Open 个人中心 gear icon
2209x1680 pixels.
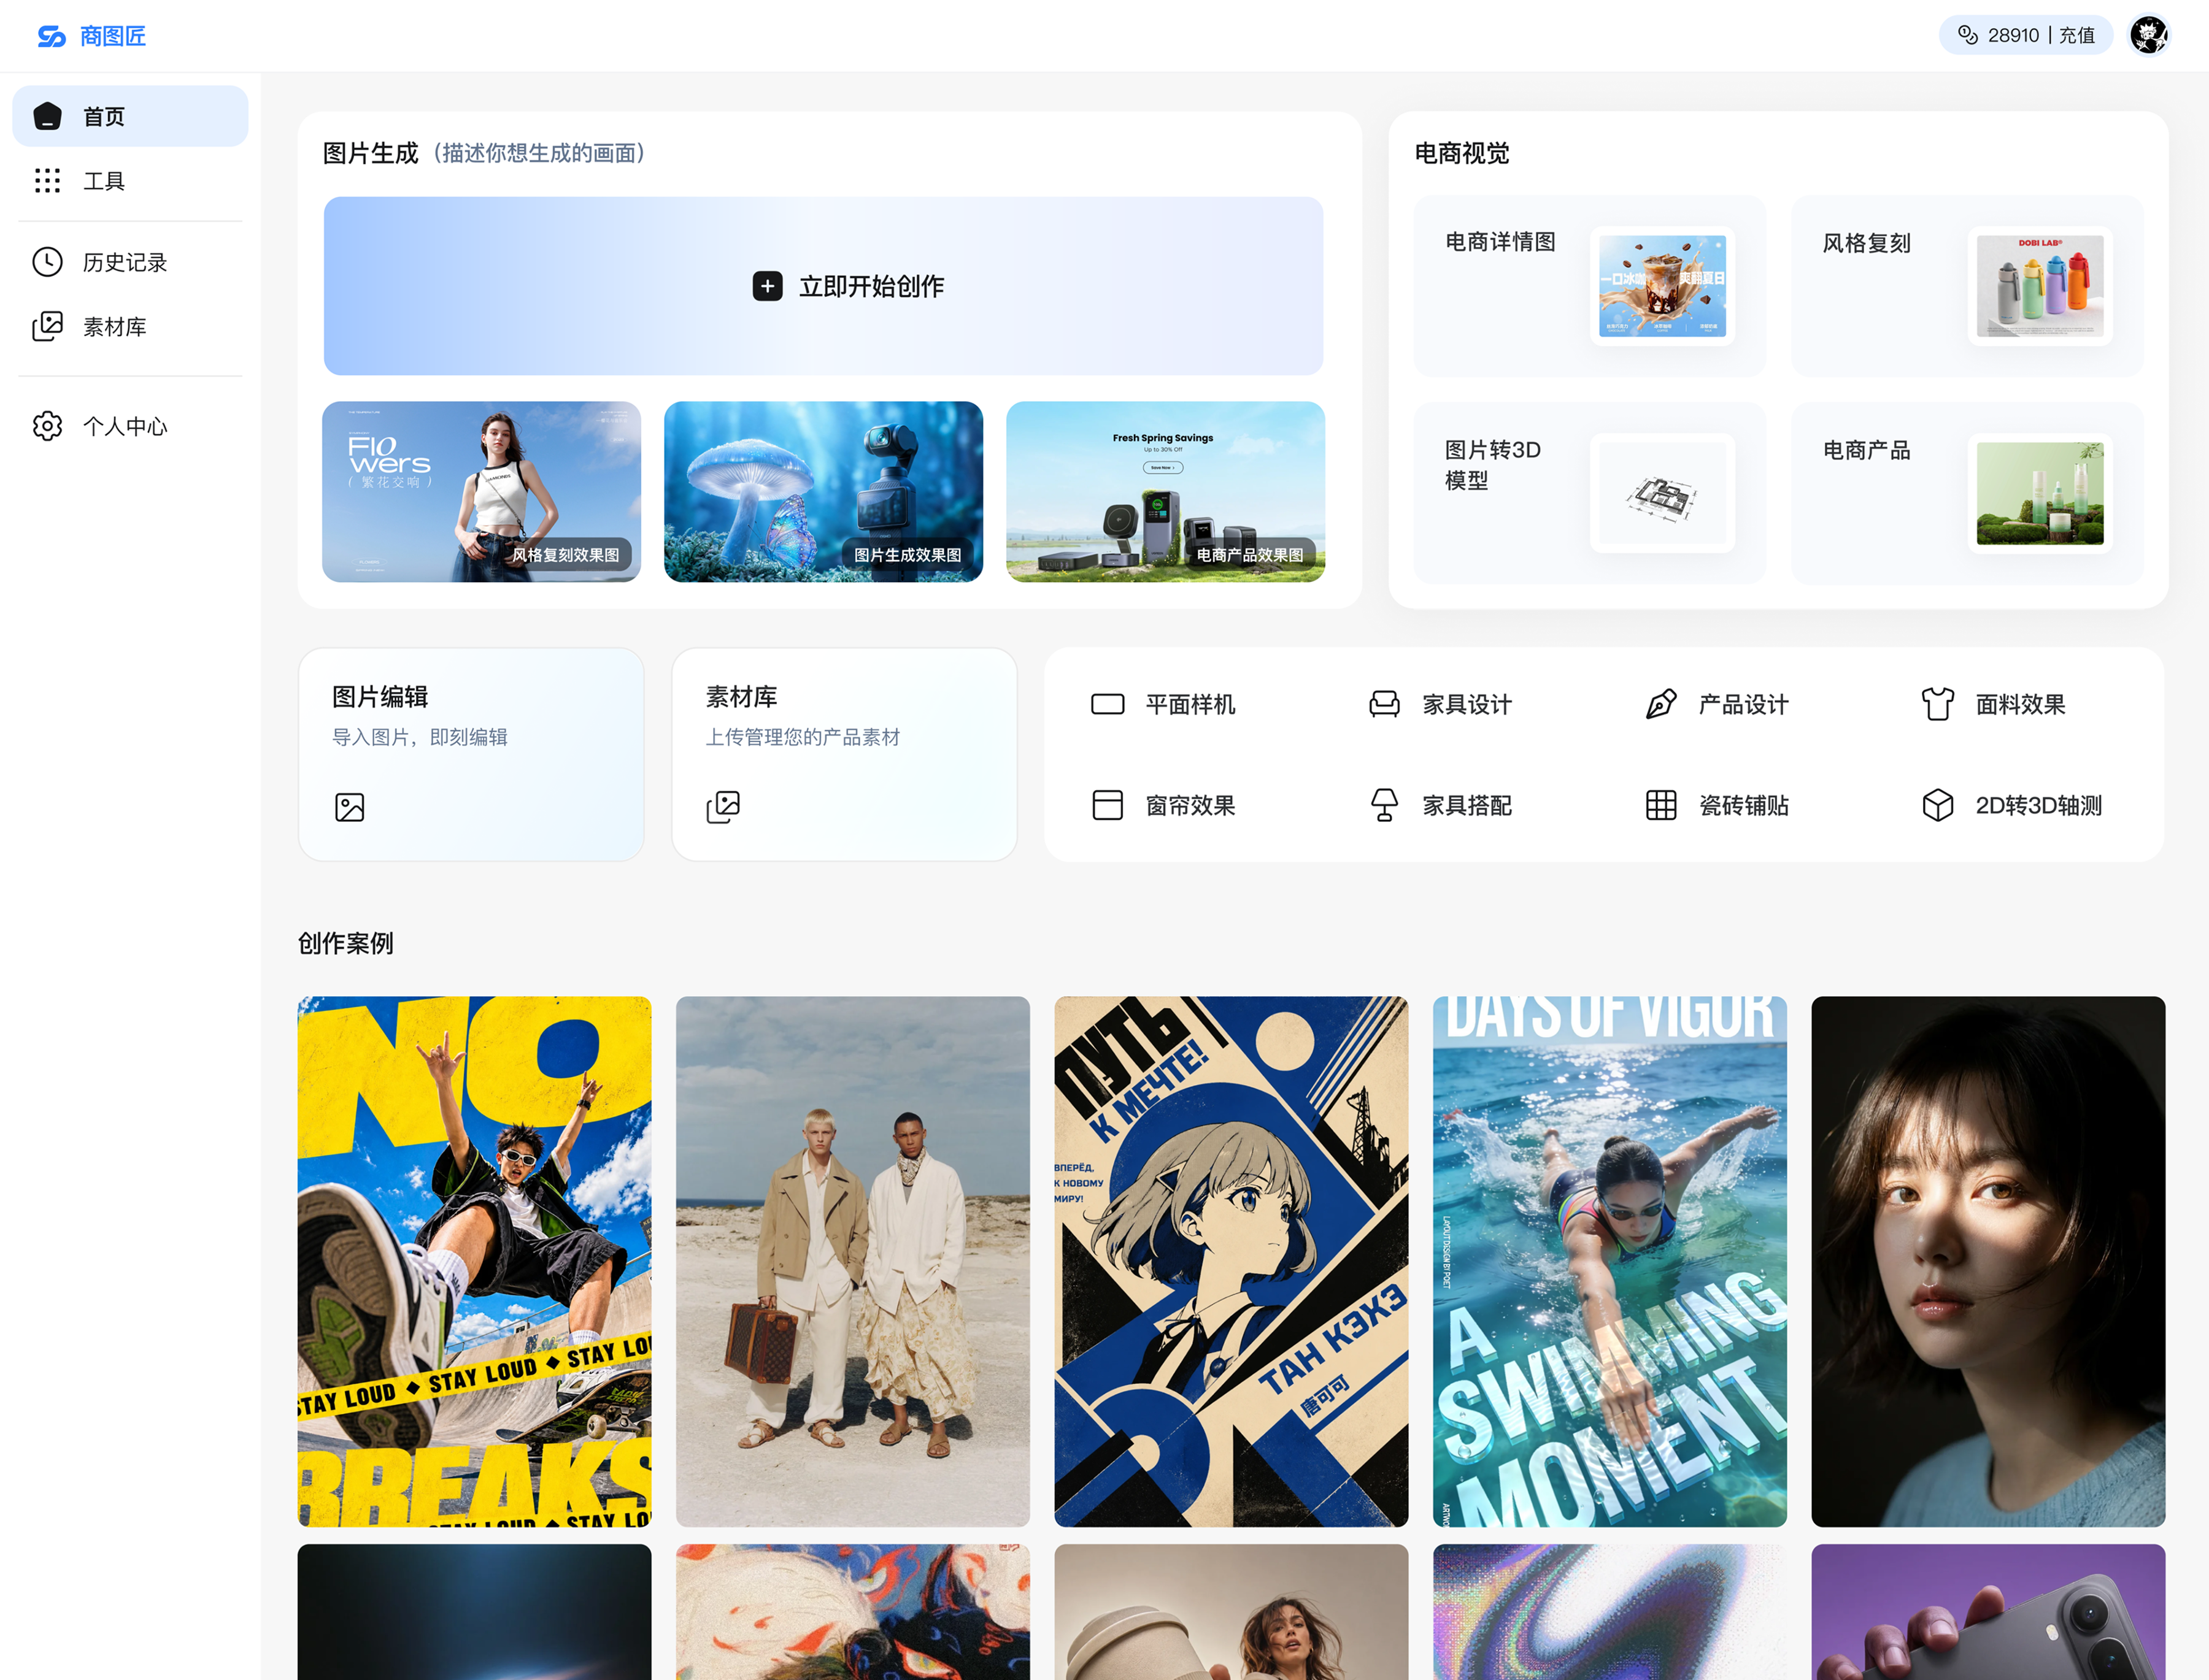coord(47,426)
